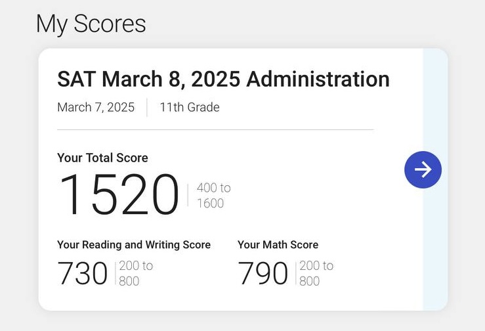This screenshot has height=331, width=485.
Task: Select the Reading and Writing score 730
Action: click(83, 273)
